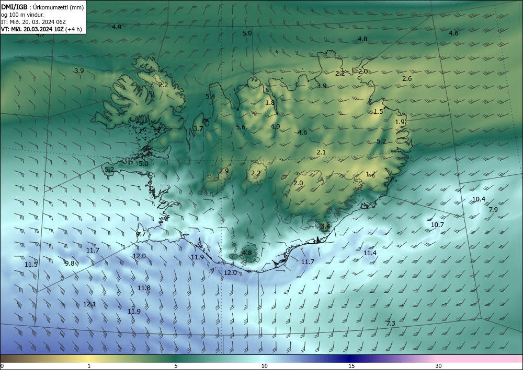This screenshot has height=370, width=523.
Task: Click the 30 tick label on the colour scale
Action: tap(439, 366)
